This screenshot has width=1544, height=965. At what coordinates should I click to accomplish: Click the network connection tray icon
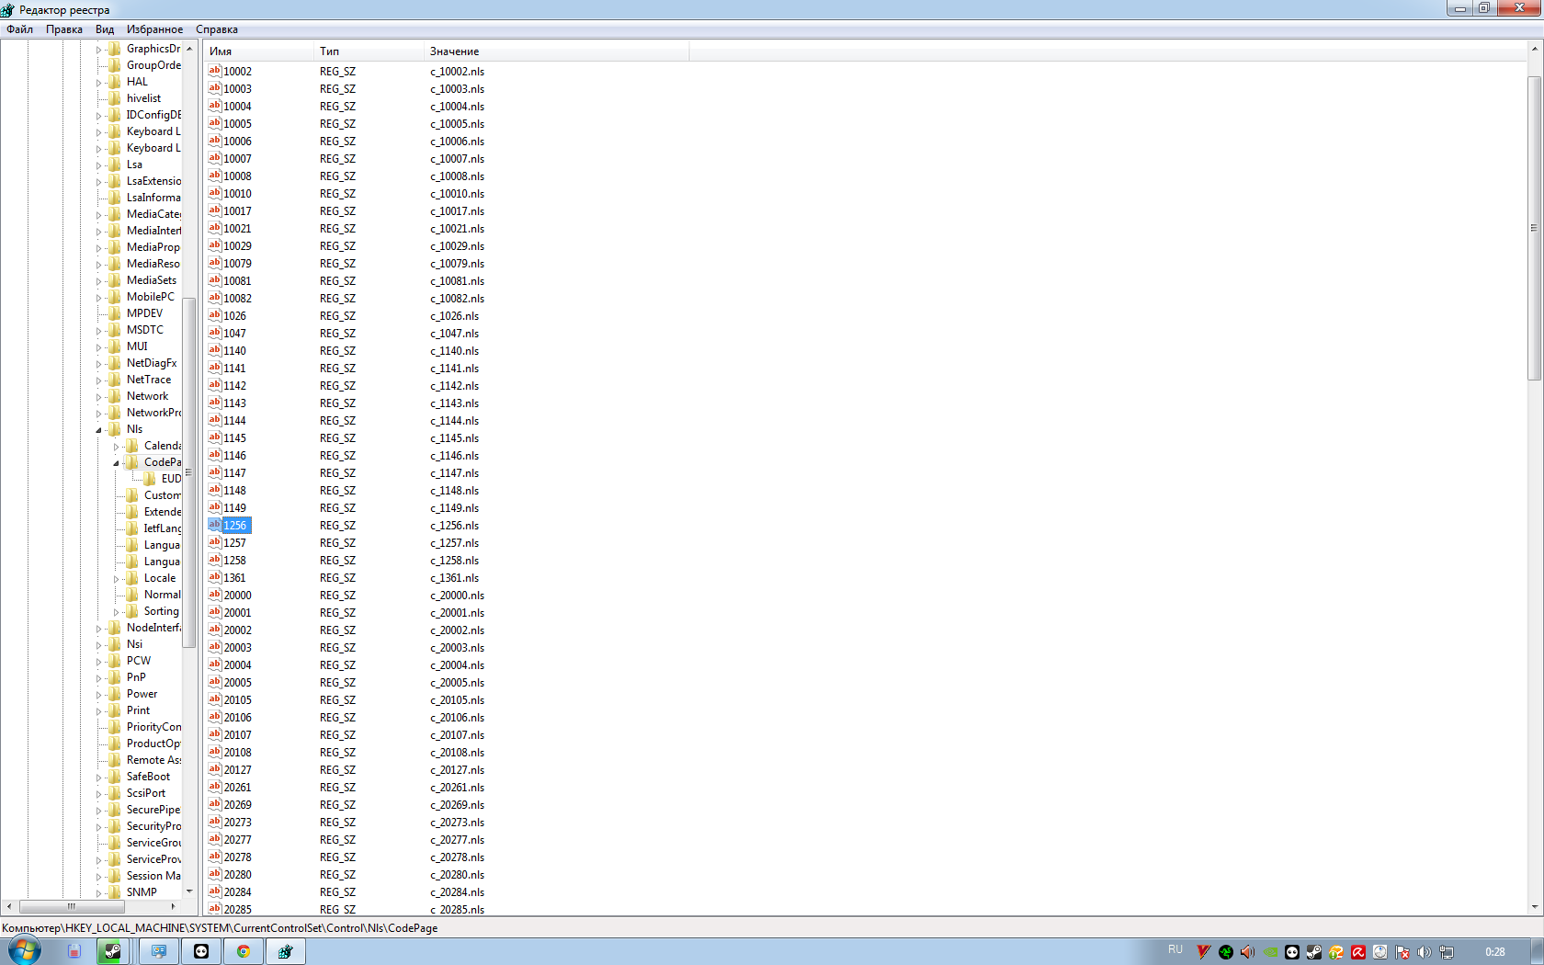1447,952
